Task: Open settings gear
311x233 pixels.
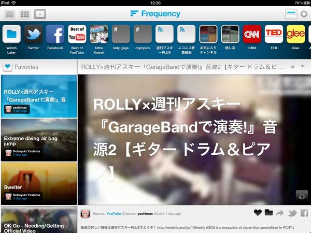Action: [x=304, y=14]
